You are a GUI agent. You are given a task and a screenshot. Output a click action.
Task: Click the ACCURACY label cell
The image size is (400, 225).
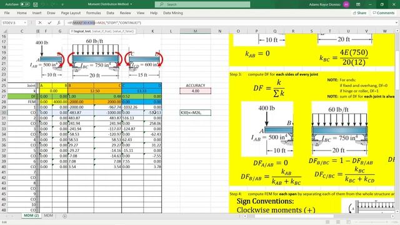coord(196,86)
